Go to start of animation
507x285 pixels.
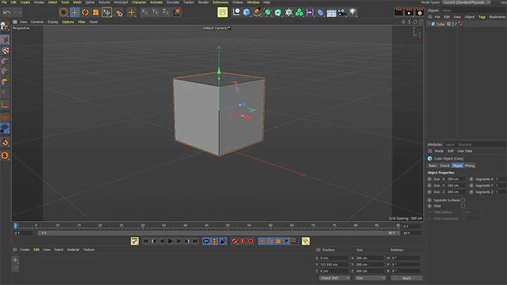coord(146,241)
